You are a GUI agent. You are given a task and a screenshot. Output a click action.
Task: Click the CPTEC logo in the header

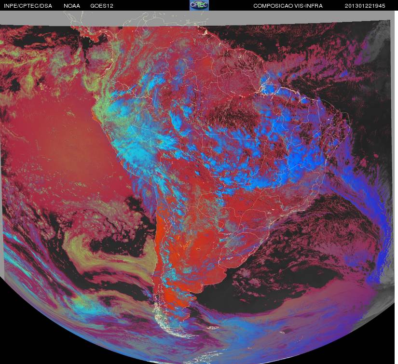[x=199, y=5]
